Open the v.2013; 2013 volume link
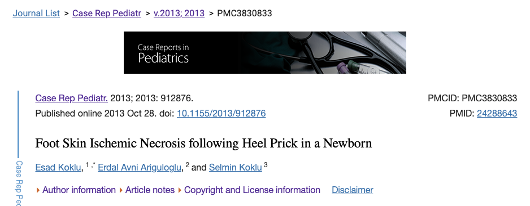Screen dimensions: 530x206 point(179,14)
